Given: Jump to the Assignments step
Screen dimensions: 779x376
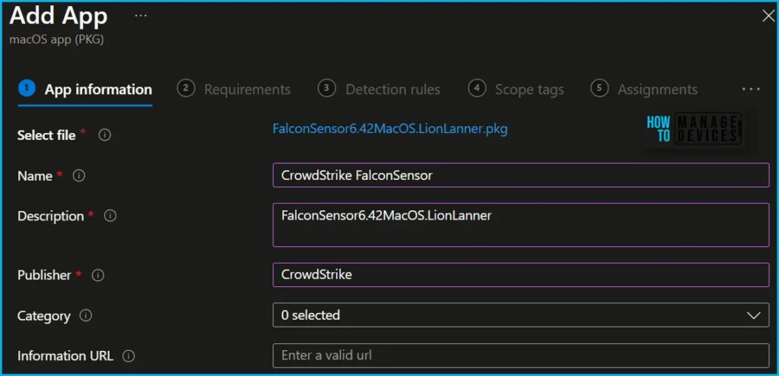Looking at the screenshot, I should click(x=644, y=90).
